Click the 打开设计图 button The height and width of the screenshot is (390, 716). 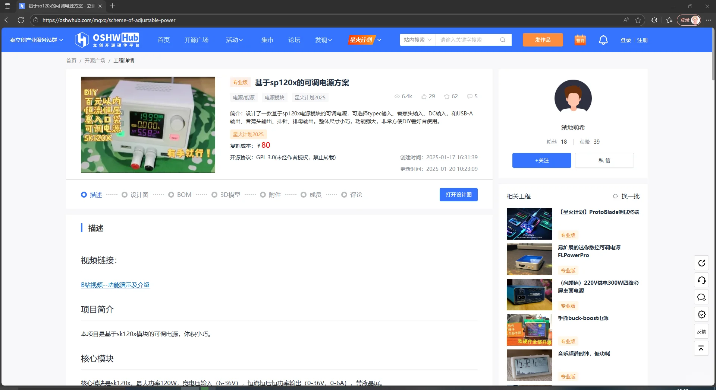tap(459, 195)
